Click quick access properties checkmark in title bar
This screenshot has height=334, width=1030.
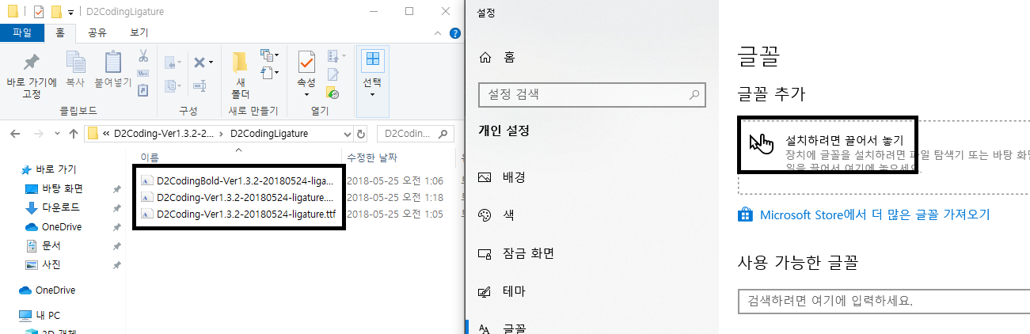tap(39, 12)
